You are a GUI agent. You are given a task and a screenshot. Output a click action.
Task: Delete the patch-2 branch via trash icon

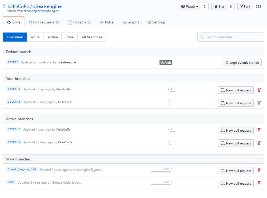click(x=259, y=90)
